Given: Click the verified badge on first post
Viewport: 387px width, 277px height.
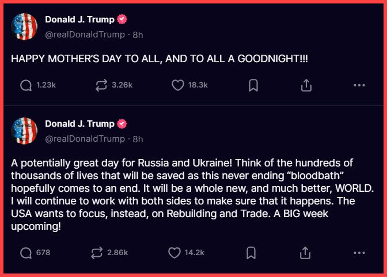Looking at the screenshot, I should point(122,20).
